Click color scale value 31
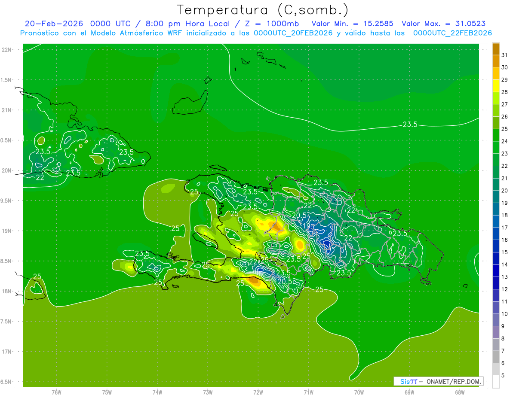Image resolution: width=516 pixels, height=398 pixels. pyautogui.click(x=504, y=55)
